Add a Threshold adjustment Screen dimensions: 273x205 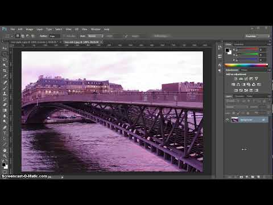point(246,90)
